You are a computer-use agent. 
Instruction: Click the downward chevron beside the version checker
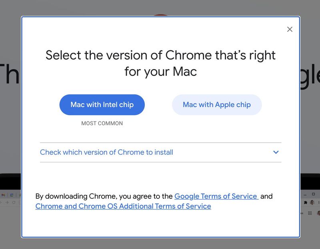click(x=275, y=152)
